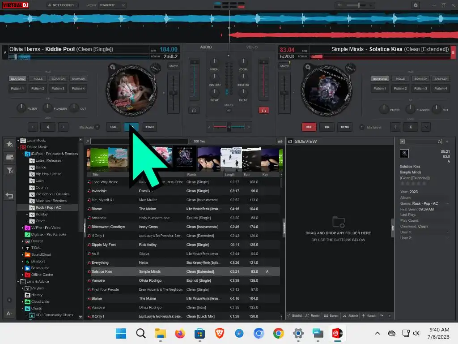Toggle headphone cue for deck A
Screen dimensions: 458x344
pos(194,110)
